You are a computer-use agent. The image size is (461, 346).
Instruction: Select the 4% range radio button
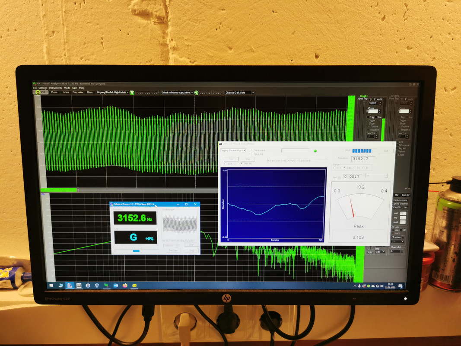(363, 168)
